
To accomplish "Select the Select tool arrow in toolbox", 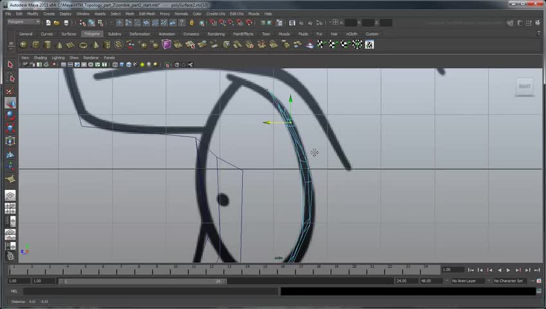I will 10,65.
